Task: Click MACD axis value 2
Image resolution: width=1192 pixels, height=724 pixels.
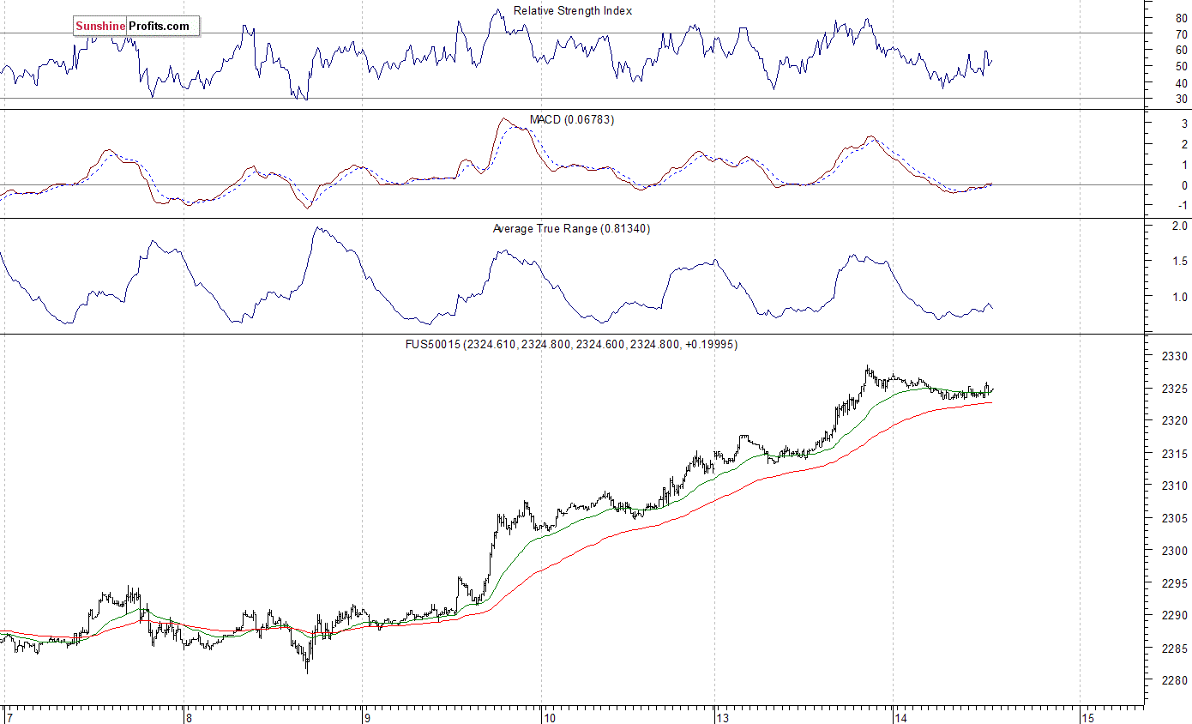Action: click(x=1184, y=144)
